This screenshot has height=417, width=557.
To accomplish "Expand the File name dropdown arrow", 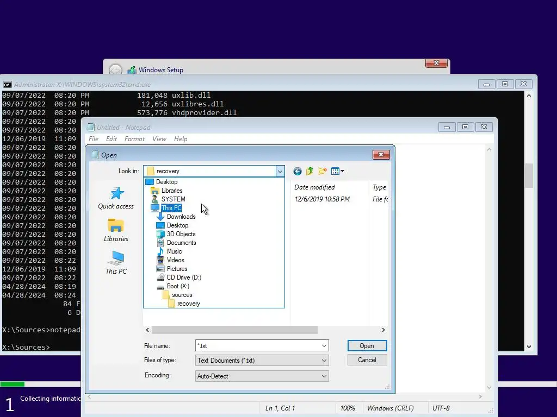I will (x=324, y=346).
